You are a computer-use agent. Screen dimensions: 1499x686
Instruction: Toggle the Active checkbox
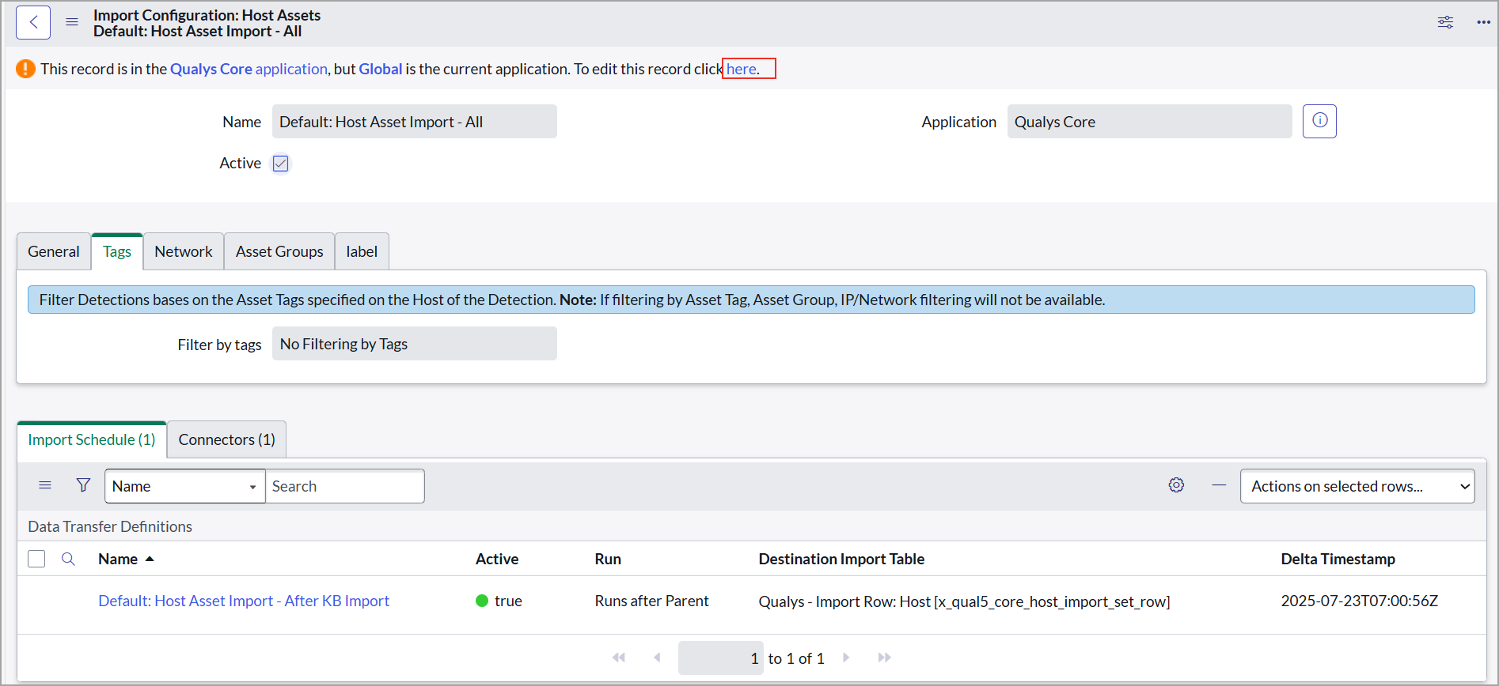pos(280,164)
